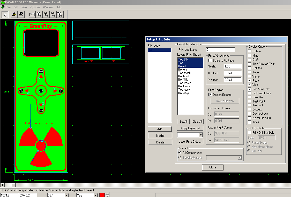Click the P-CAD document icon beside File menu
The height and width of the screenshot is (197, 291).
coord(3,7)
